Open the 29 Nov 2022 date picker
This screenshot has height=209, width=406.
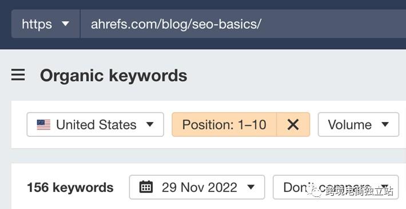(197, 187)
